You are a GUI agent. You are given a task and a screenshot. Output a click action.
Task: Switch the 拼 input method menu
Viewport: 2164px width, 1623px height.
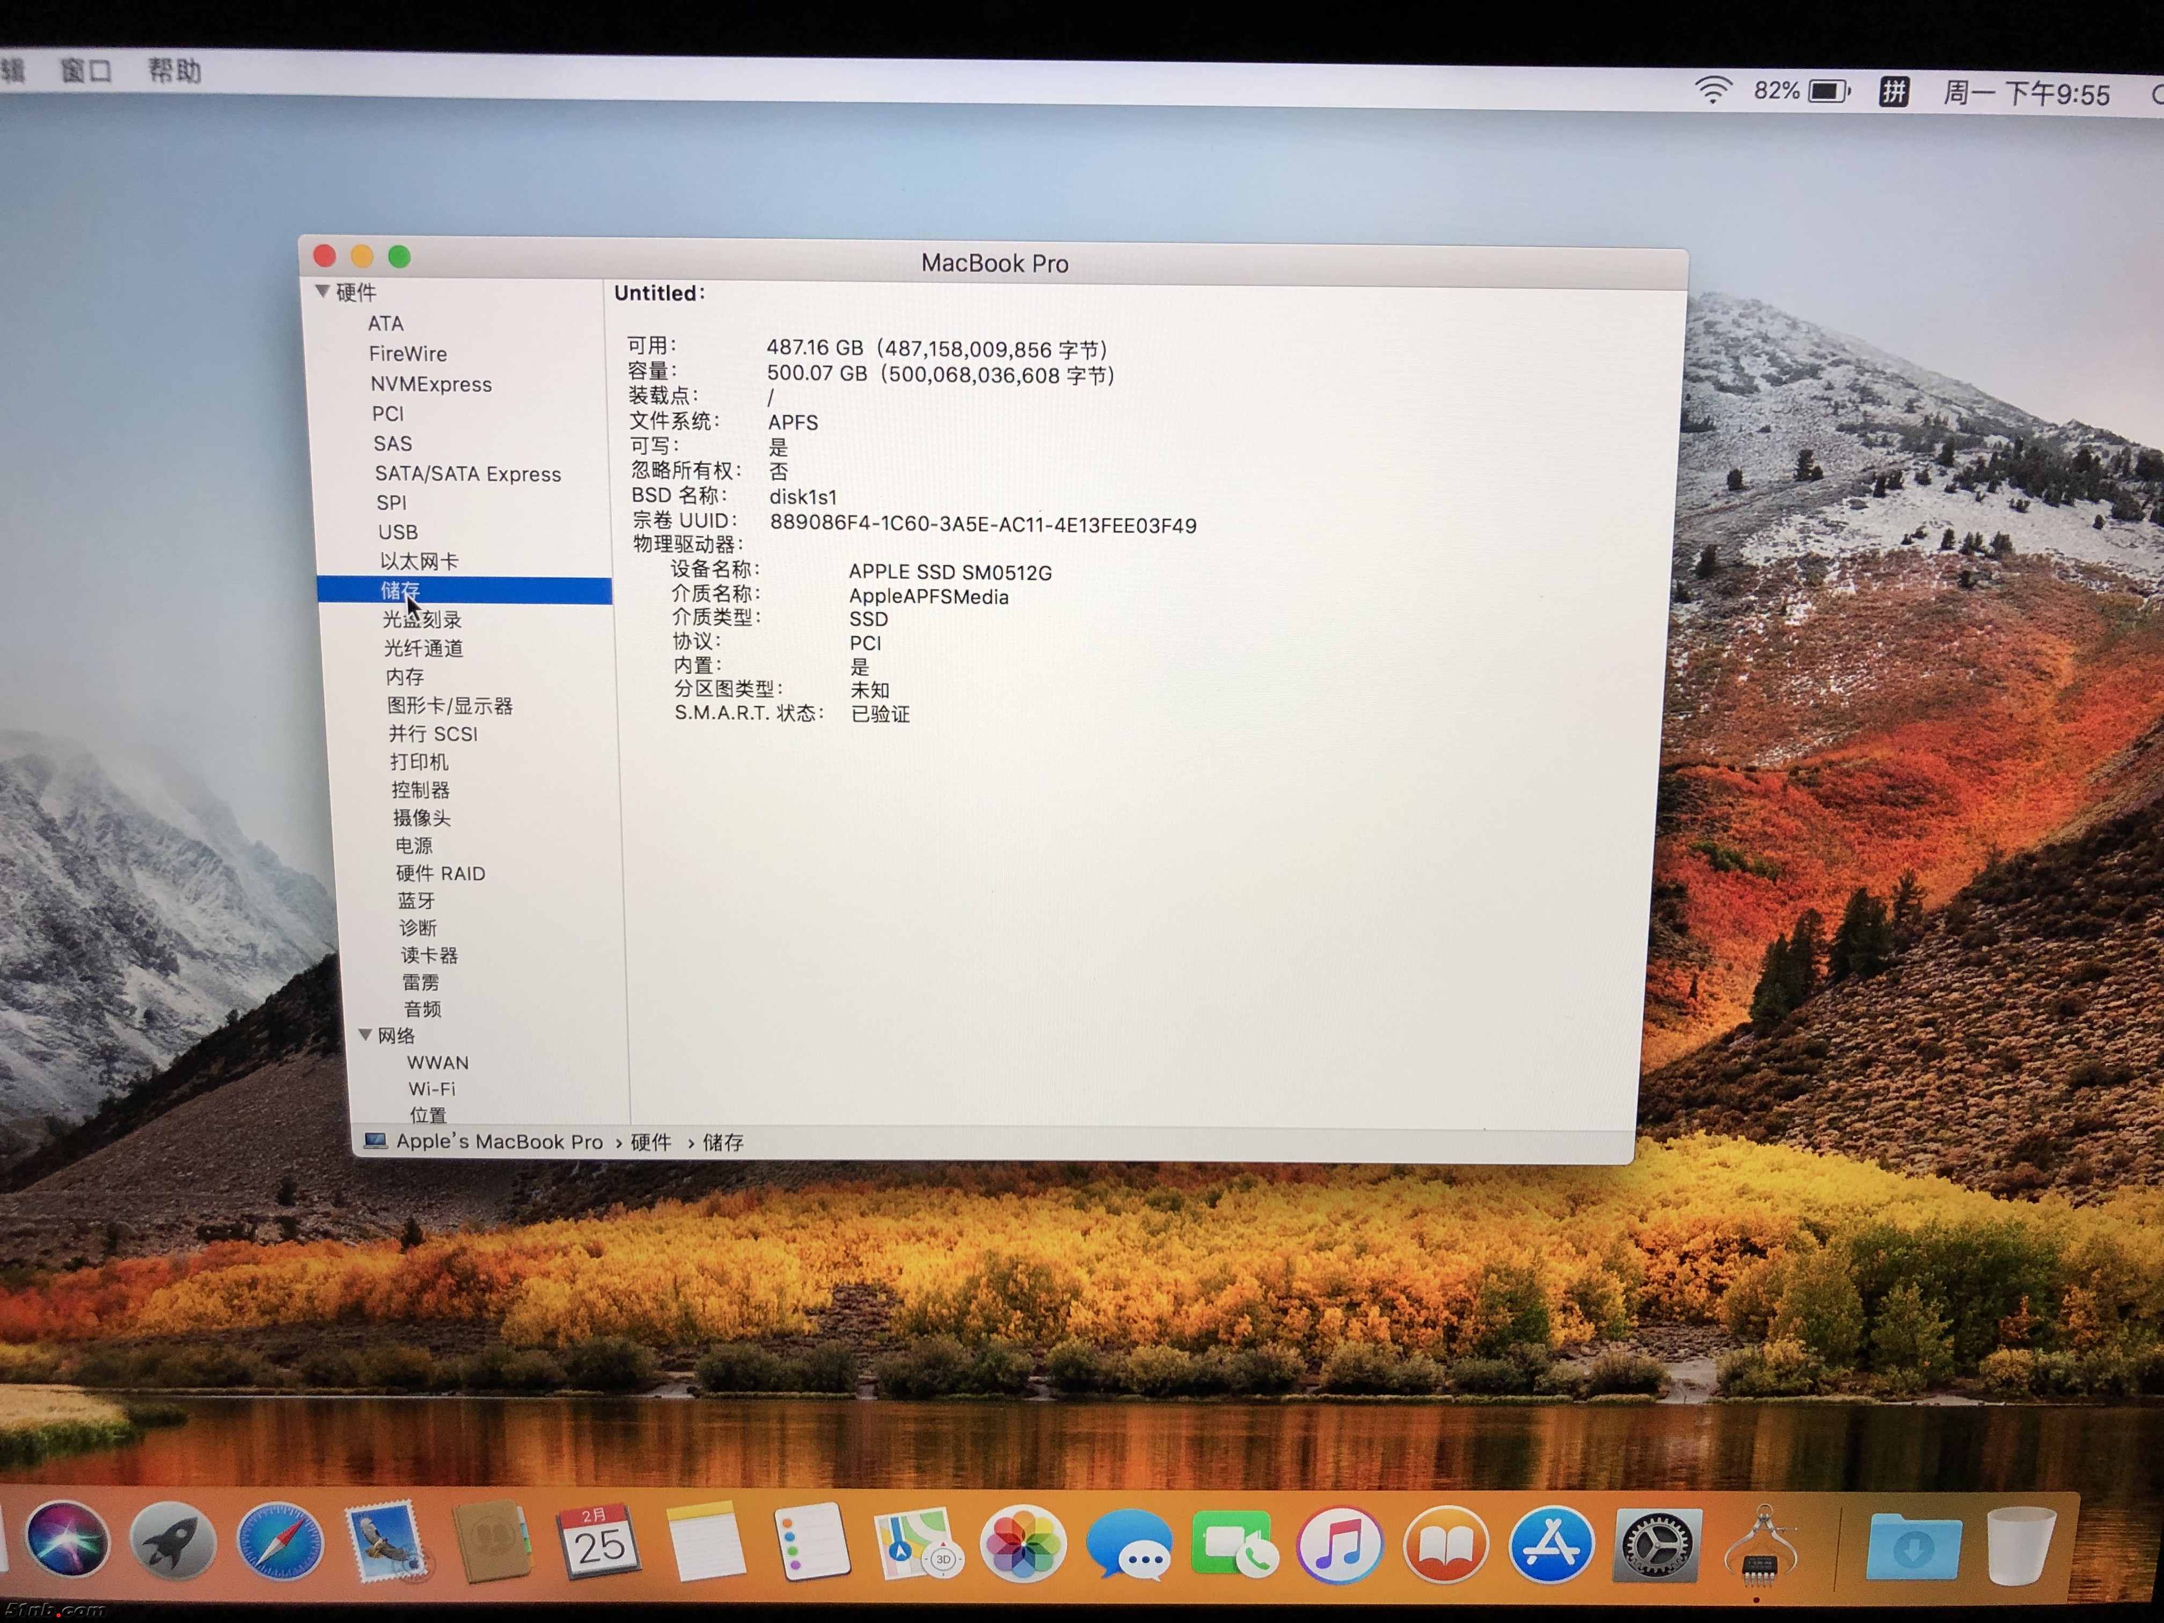coord(1894,92)
